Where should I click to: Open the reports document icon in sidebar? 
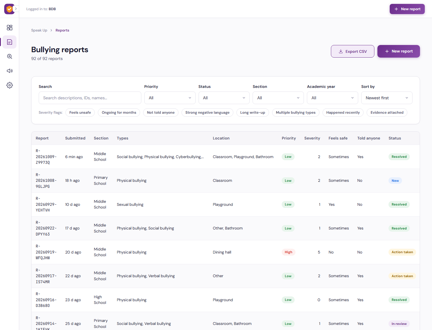click(10, 42)
